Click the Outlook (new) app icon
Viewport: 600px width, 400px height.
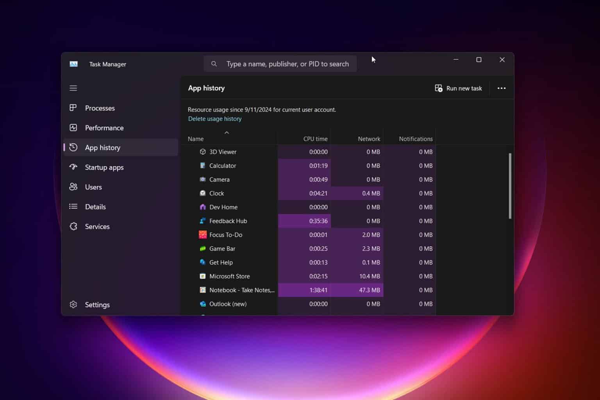pyautogui.click(x=203, y=304)
